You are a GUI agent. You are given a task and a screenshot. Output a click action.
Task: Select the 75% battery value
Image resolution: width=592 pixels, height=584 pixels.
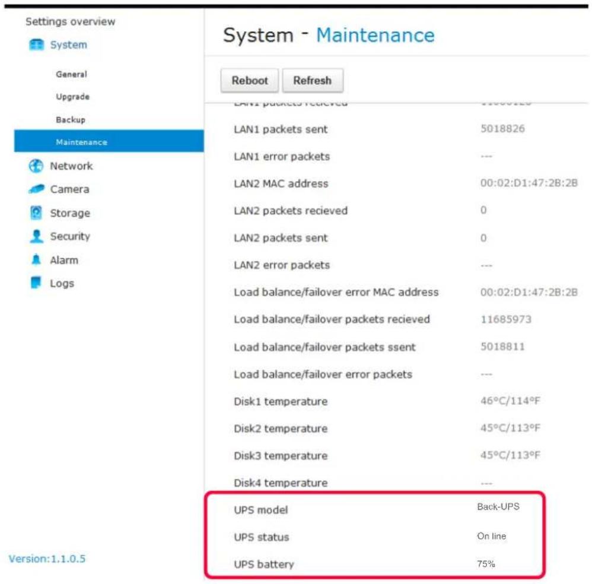click(x=486, y=564)
